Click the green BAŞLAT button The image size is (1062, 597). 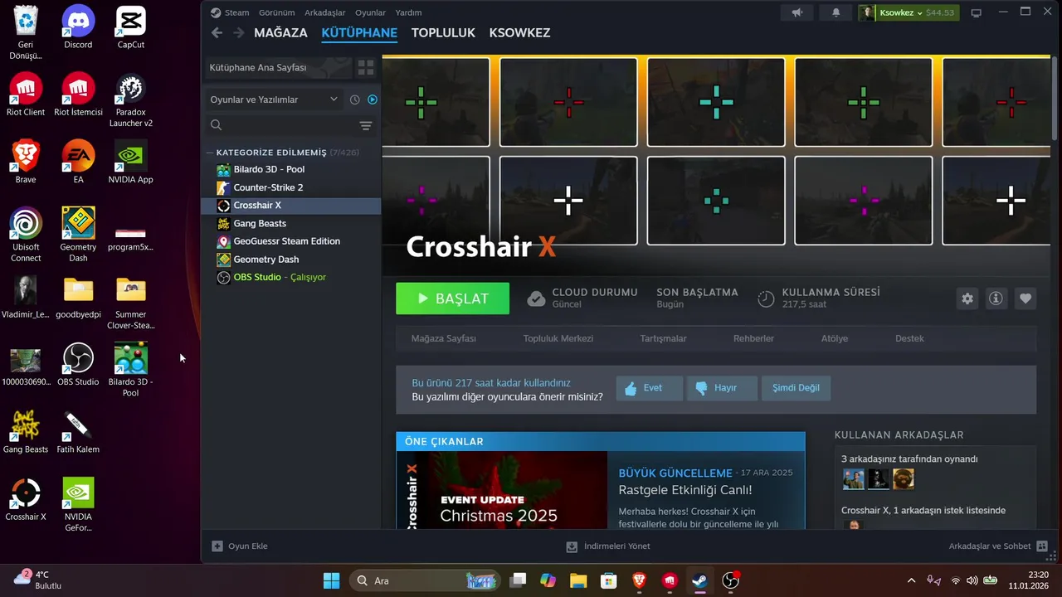[452, 298]
